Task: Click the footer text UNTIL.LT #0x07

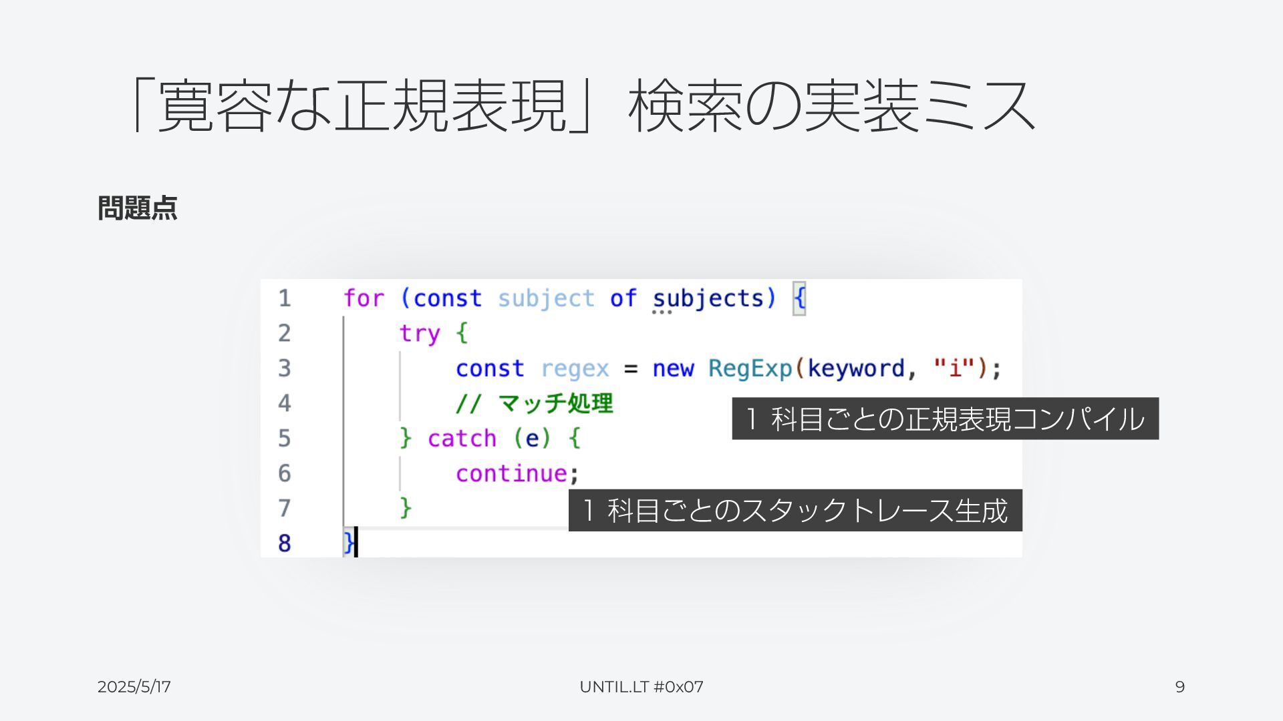Action: click(x=641, y=687)
